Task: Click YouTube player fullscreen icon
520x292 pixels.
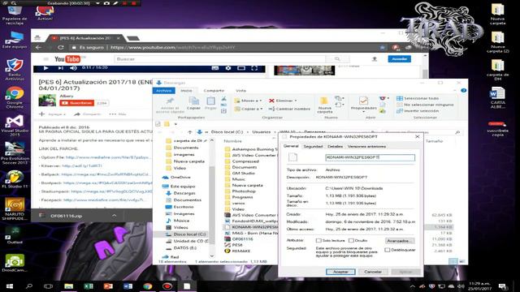Action: (254, 68)
